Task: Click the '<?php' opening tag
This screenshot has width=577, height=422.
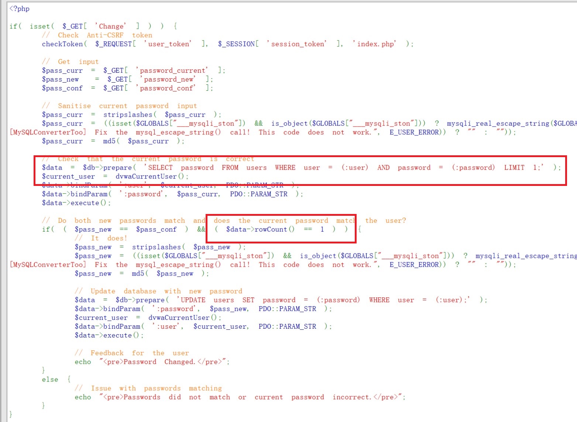Action: point(20,8)
